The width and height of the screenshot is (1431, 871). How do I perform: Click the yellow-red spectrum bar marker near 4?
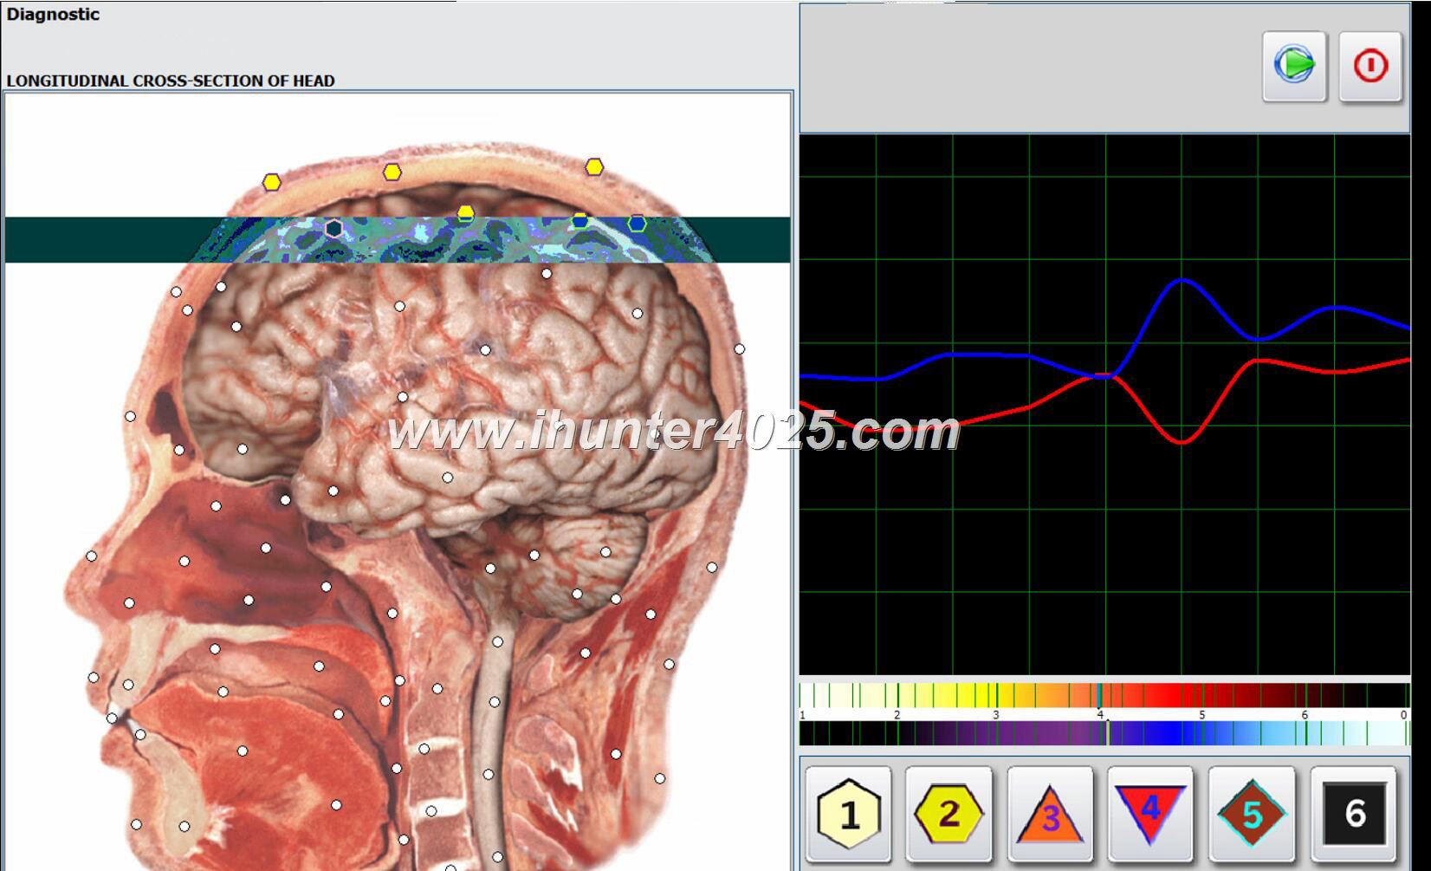tap(1099, 695)
